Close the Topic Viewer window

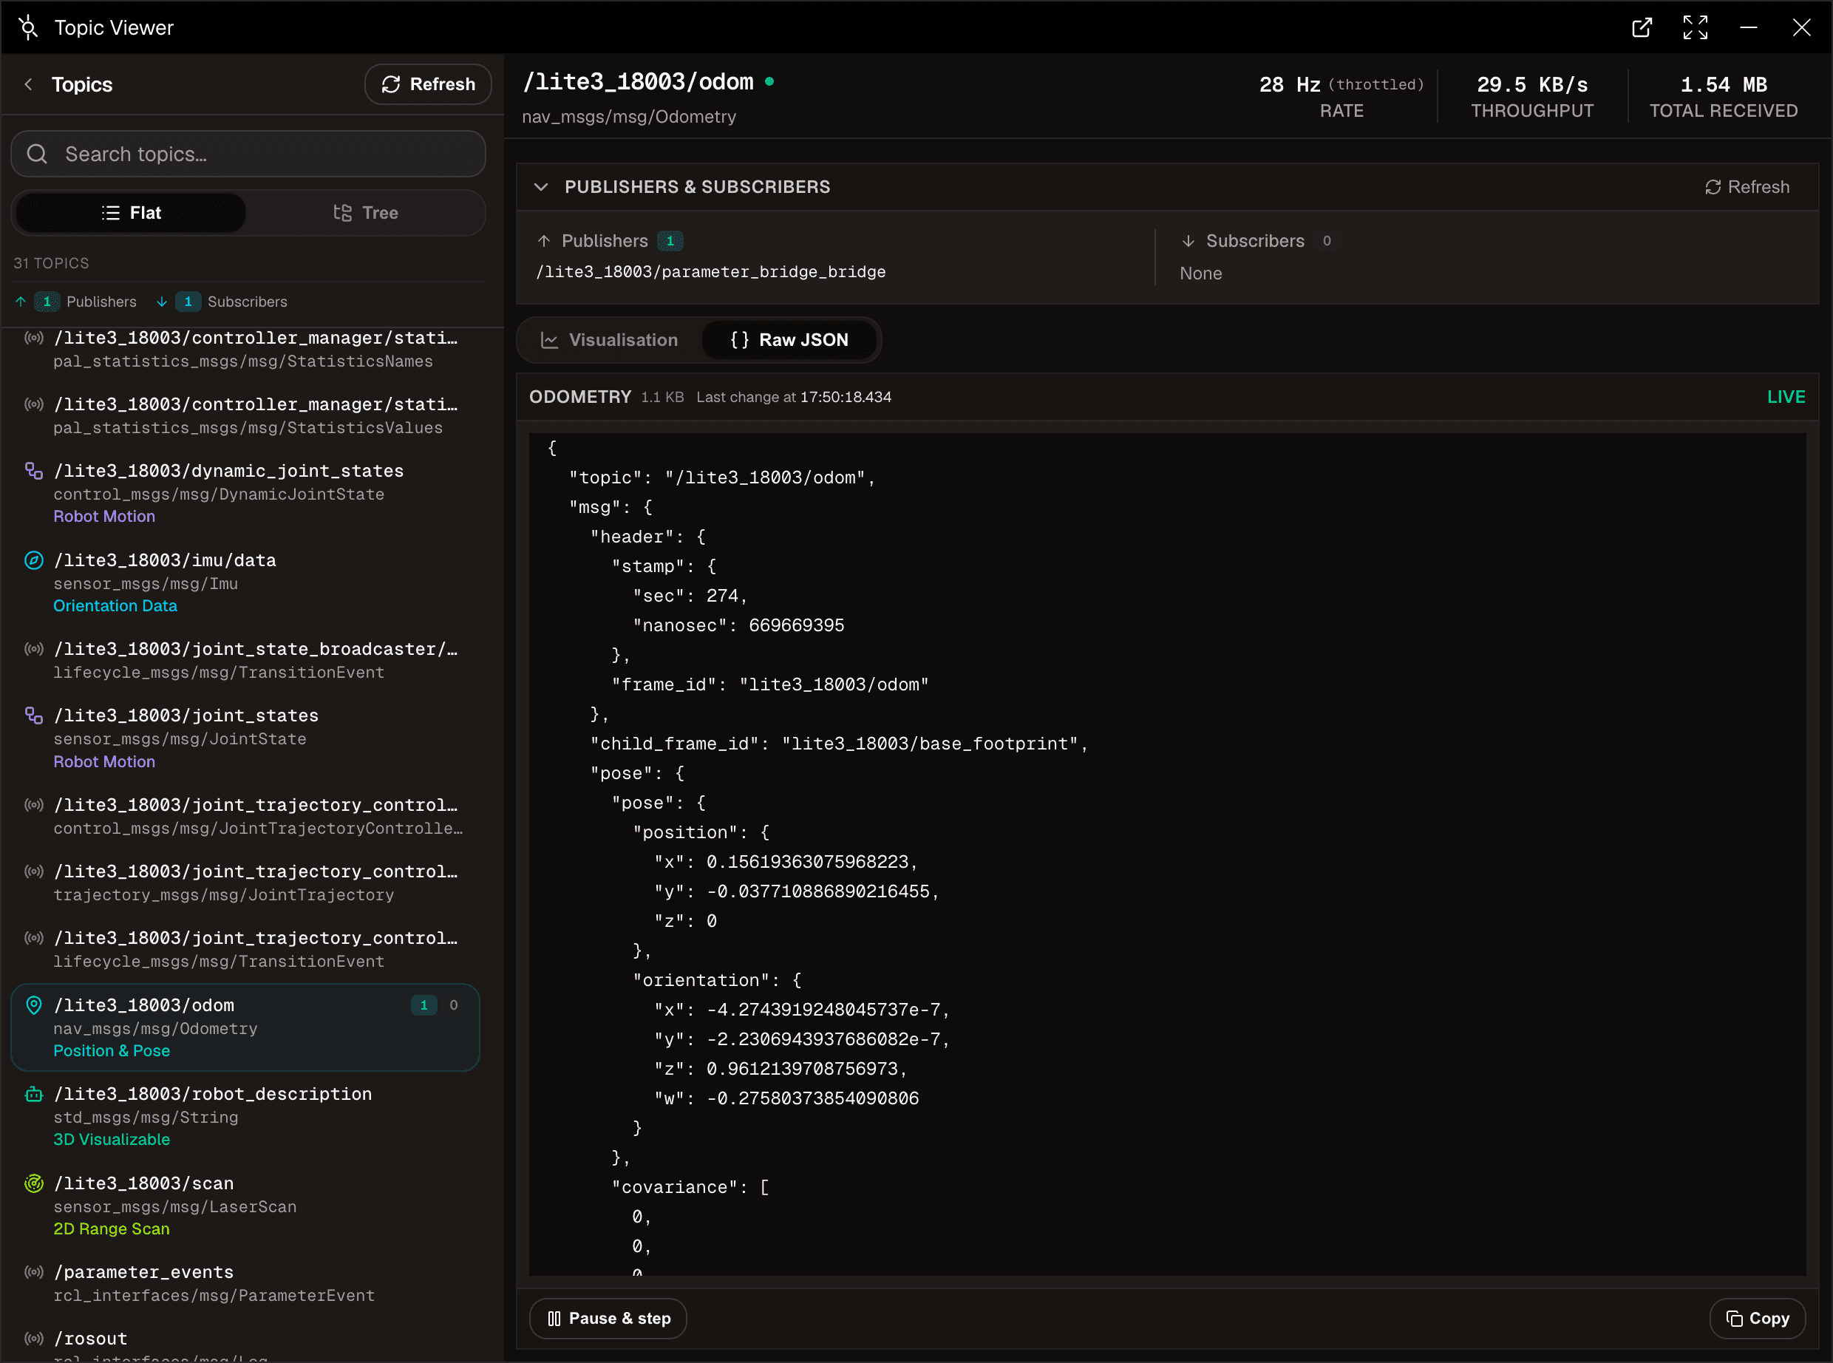click(1802, 27)
